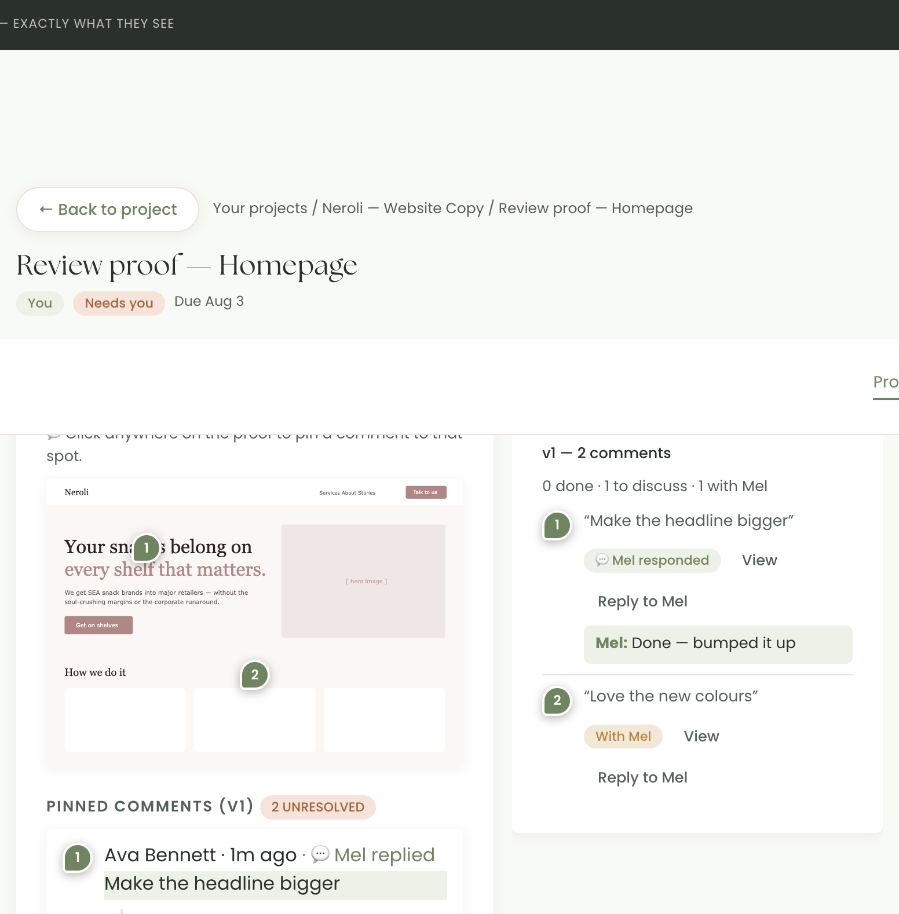Click the Neroli logo in the proof
Viewport: 899px width, 914px height.
tap(76, 492)
